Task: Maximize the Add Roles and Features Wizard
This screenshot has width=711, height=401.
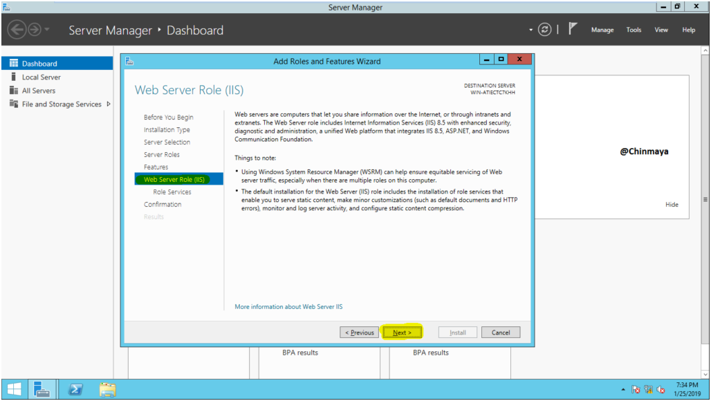Action: pos(501,59)
